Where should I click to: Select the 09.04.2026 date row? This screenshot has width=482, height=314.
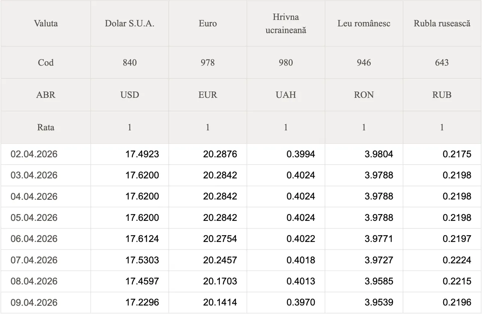(34, 302)
